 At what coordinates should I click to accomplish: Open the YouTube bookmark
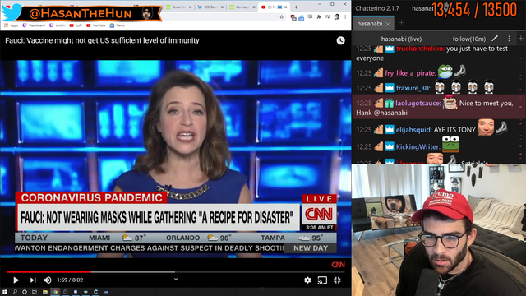coord(96,25)
